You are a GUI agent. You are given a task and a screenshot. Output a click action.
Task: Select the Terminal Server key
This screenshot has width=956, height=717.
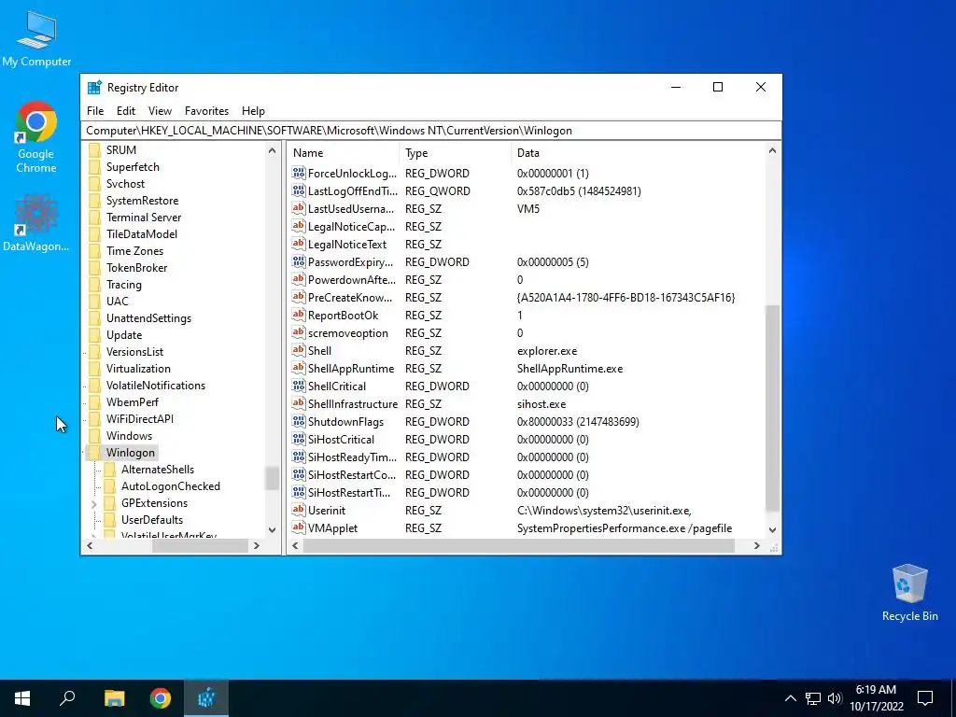coord(144,217)
